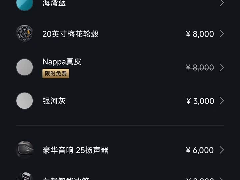The width and height of the screenshot is (240, 180).
Task: Tap the 海湾蓝 color name
Action: coord(54,3)
